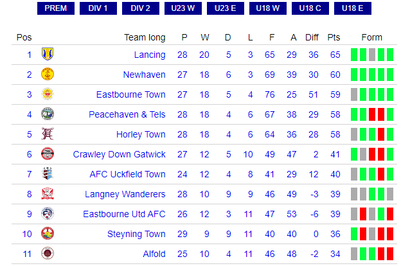Click the Langney Wanderers badge icon
The image size is (410, 266).
[x=48, y=193]
